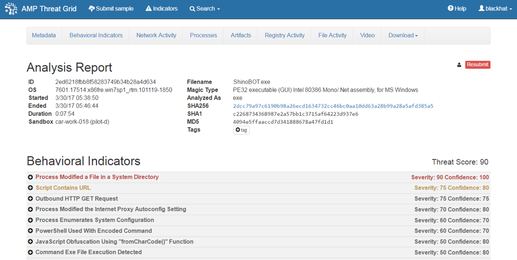Click the Help question mark icon
Image resolution: width=517 pixels, height=260 pixels.
450,8
